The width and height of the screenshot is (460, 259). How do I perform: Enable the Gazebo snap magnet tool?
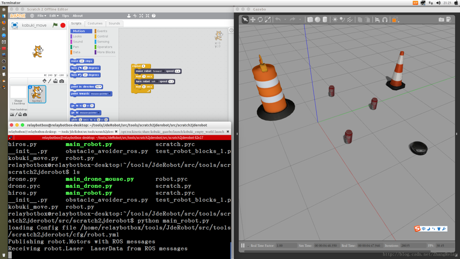(x=385, y=19)
